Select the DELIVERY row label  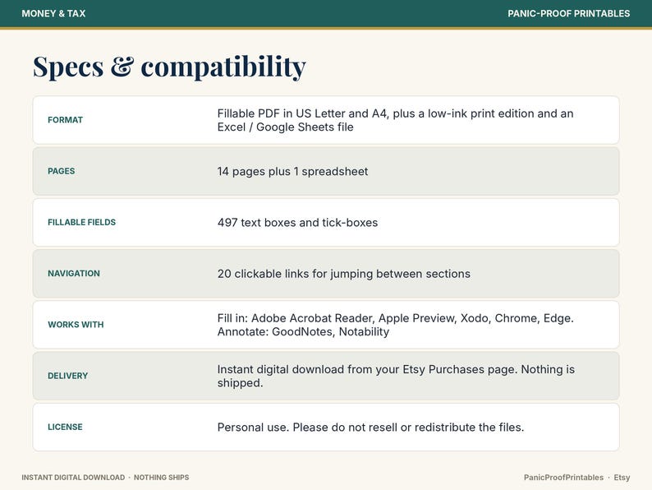pos(68,376)
